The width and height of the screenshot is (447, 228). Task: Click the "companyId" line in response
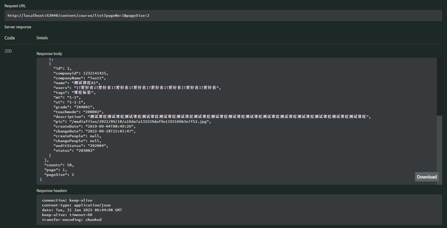tap(81, 73)
